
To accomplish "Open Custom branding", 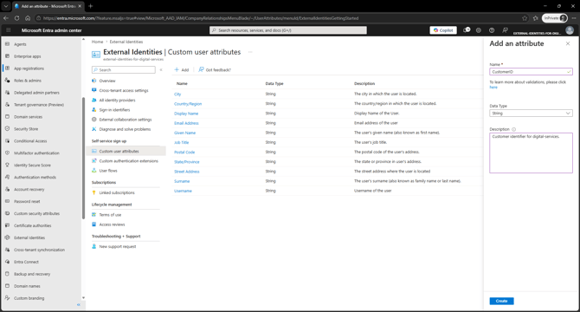I will coord(29,298).
